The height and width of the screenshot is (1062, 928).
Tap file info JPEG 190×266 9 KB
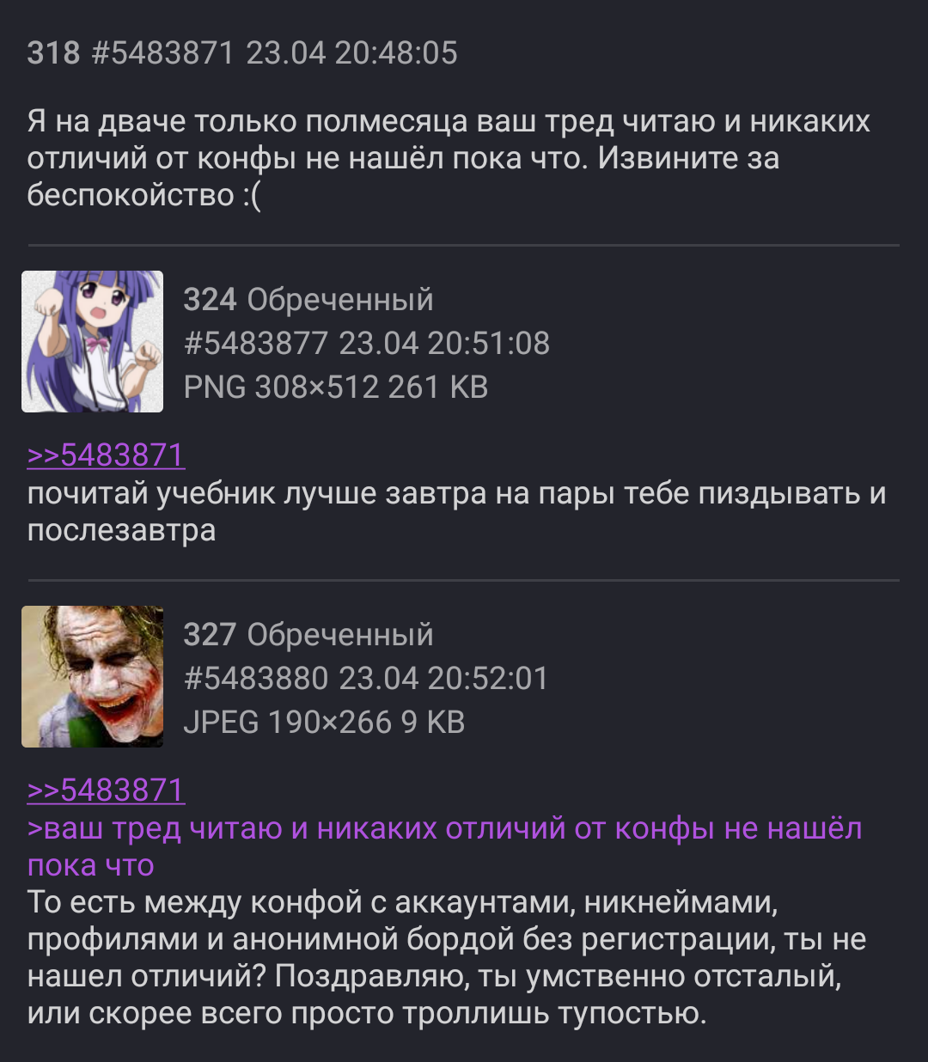325,723
